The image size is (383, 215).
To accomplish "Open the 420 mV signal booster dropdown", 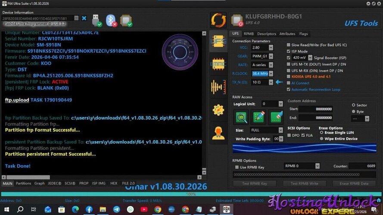I will tap(310, 58).
